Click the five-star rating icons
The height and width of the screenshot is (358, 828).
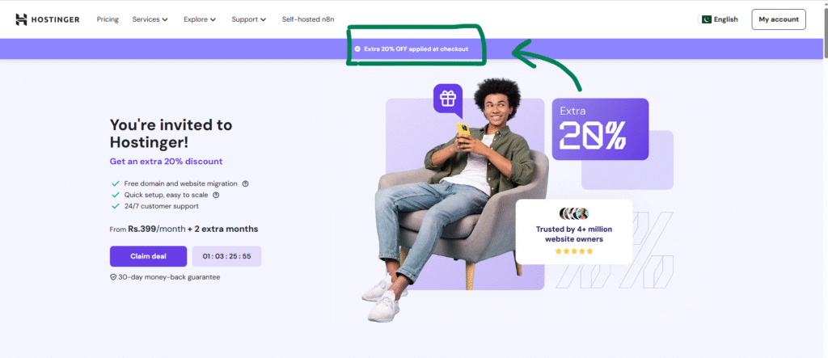click(574, 251)
